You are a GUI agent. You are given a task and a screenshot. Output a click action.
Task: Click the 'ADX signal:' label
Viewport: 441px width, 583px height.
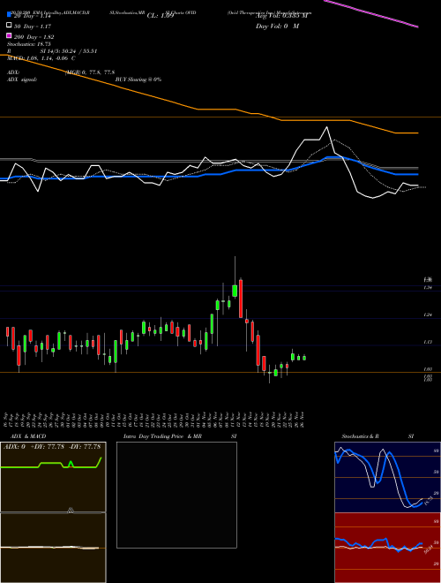coord(22,79)
